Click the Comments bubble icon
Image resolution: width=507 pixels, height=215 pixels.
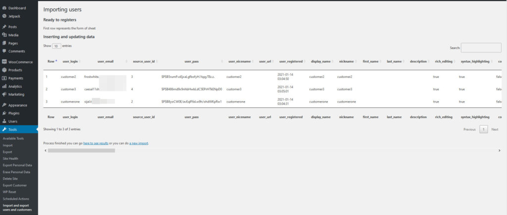tap(4, 51)
